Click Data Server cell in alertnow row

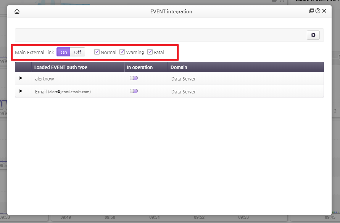pos(183,79)
